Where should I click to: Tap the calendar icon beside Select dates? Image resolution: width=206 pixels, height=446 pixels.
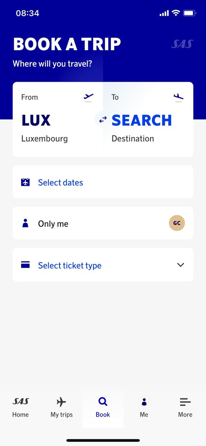click(25, 182)
